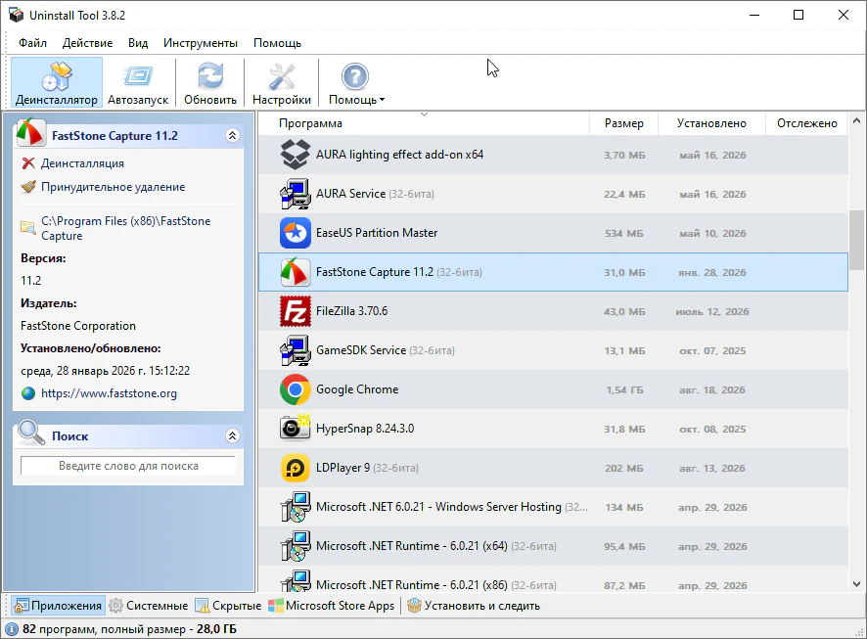Open the https://www.faststone.org link
Image resolution: width=867 pixels, height=639 pixels.
coord(109,393)
